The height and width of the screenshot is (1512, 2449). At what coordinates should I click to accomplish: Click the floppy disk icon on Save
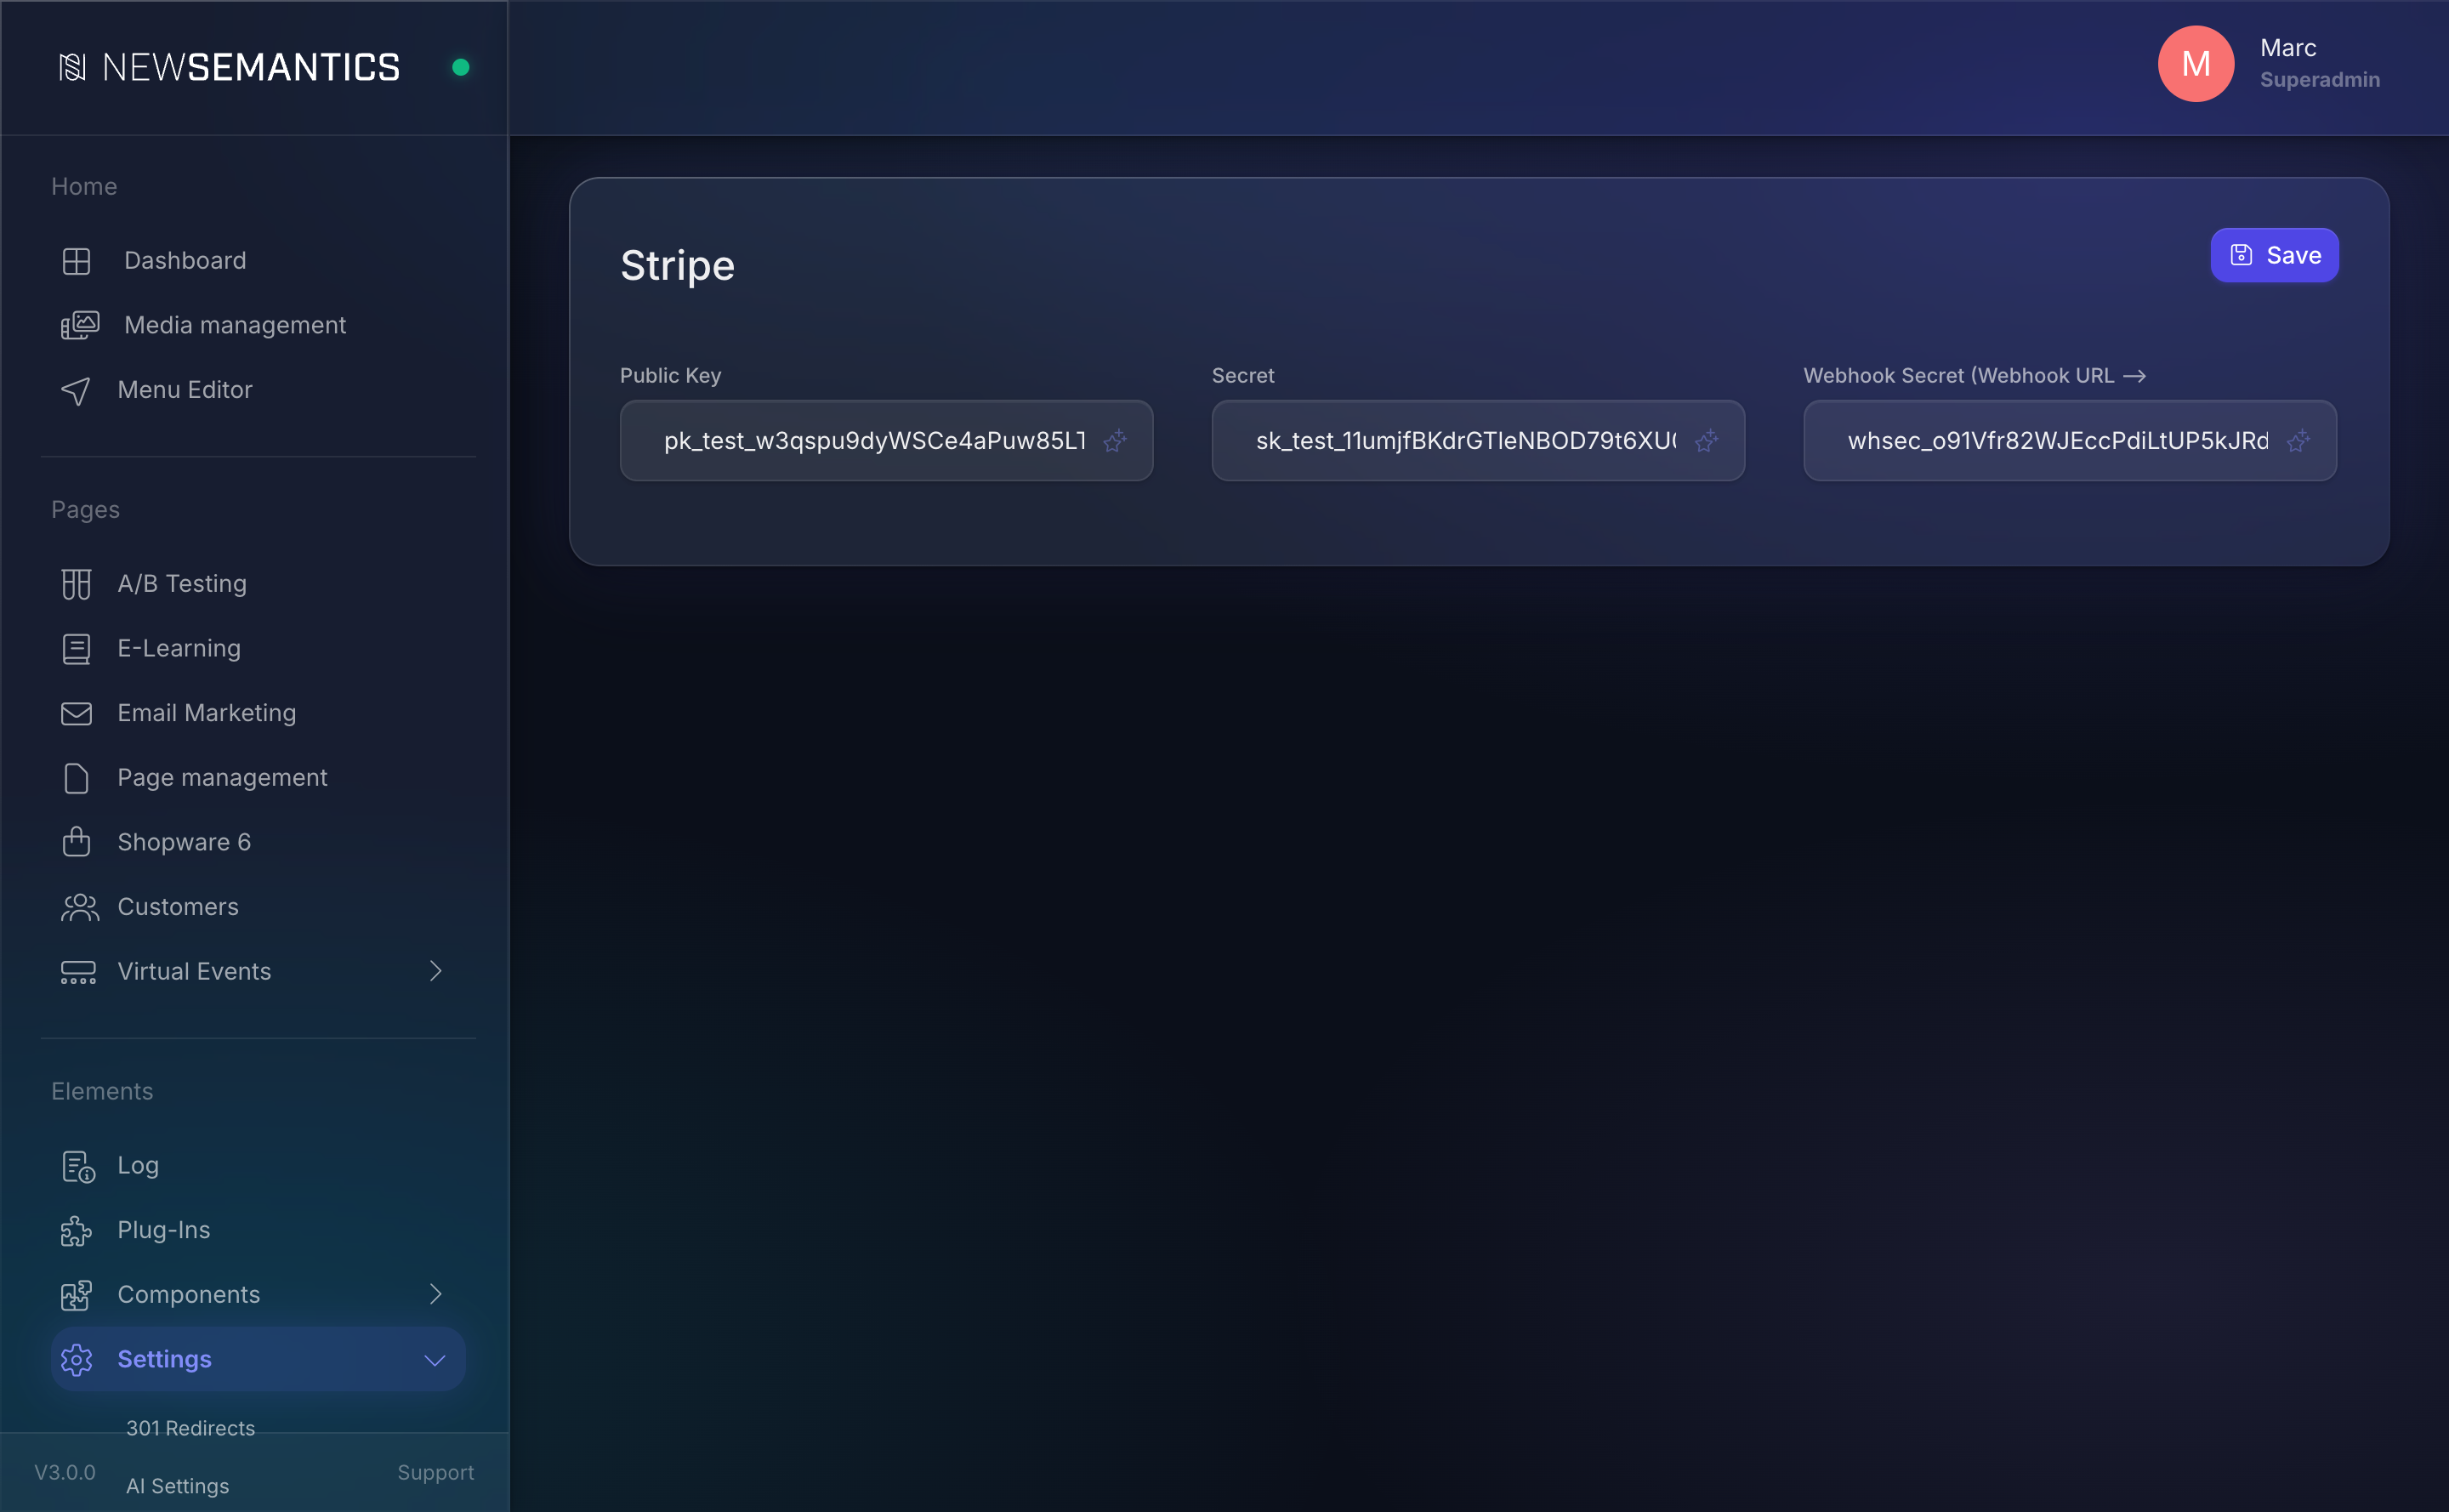point(2241,255)
